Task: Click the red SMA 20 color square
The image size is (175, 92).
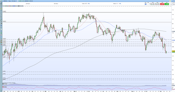Action: 9,6
